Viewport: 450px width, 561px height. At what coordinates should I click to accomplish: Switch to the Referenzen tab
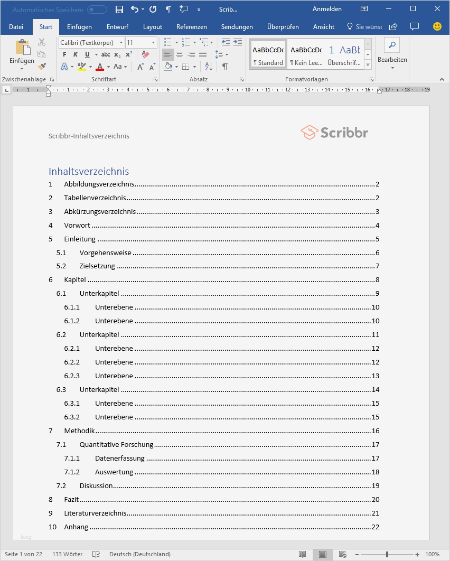pyautogui.click(x=191, y=27)
